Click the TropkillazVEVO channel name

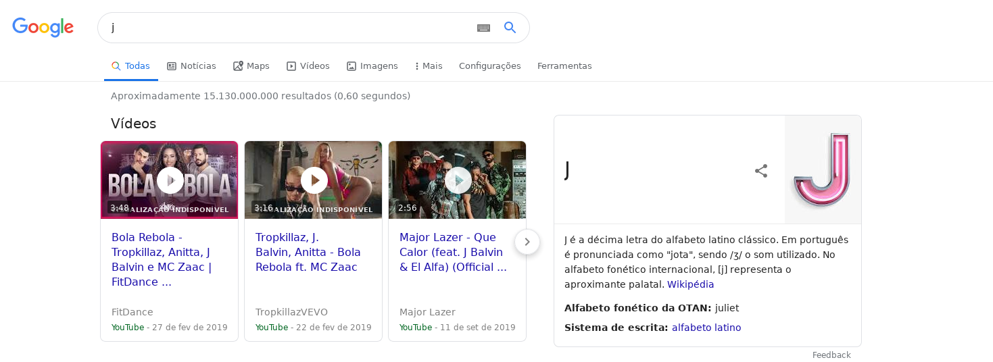(291, 312)
